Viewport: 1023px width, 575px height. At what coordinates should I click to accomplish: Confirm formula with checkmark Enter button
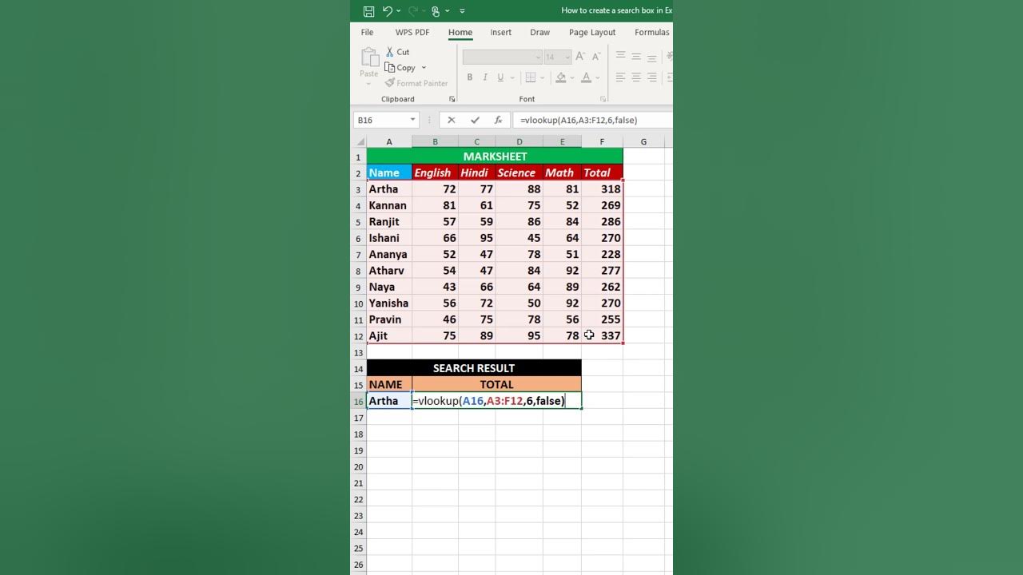point(475,120)
